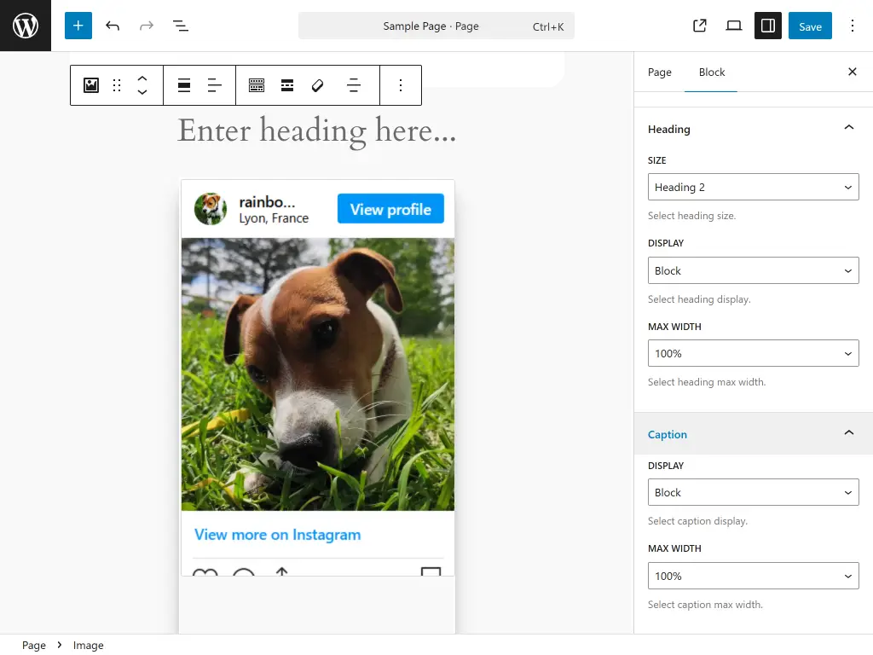
Task: Open the block inserter
Action: pyautogui.click(x=78, y=26)
